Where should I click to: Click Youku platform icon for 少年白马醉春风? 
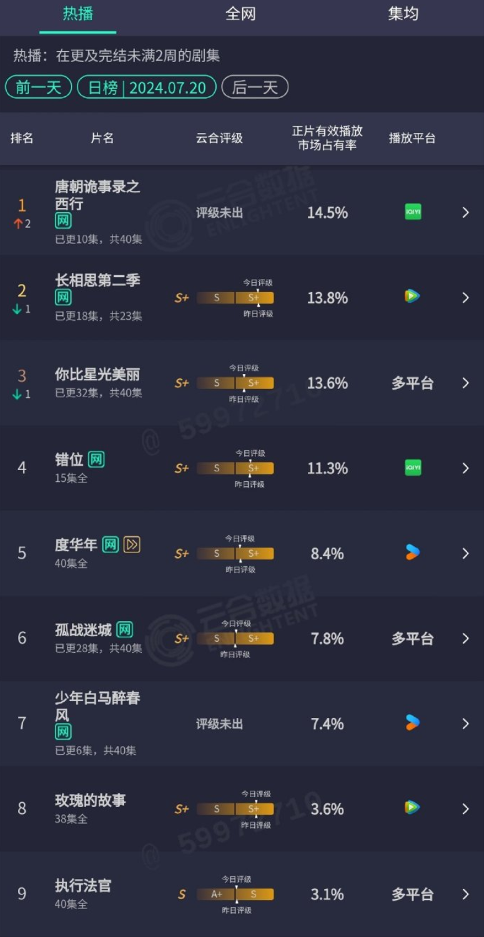[412, 723]
